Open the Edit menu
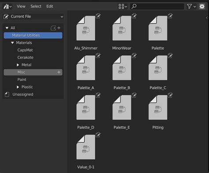The height and width of the screenshot is (173, 209). point(50,7)
